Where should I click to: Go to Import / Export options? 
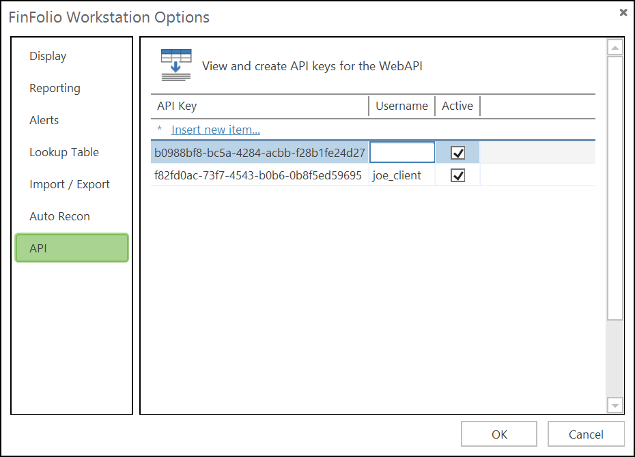[69, 184]
